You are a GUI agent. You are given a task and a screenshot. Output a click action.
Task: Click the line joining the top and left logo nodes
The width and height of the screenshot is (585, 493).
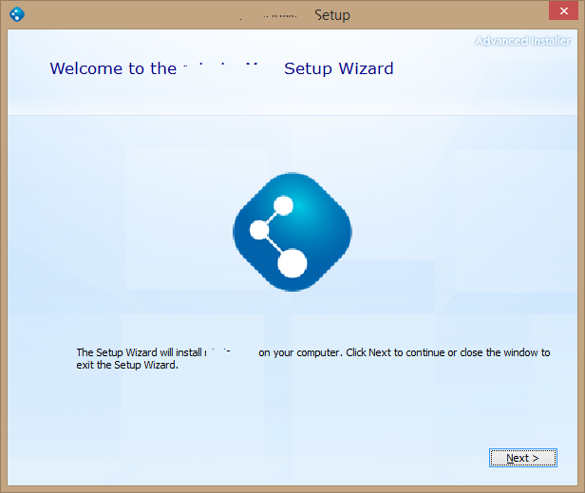pyautogui.click(x=272, y=217)
